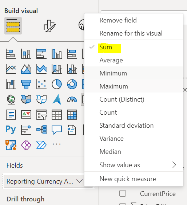Screen dimensions: 187x205
Task: Select the ArcGIS Maps visual
Action: pos(11,145)
